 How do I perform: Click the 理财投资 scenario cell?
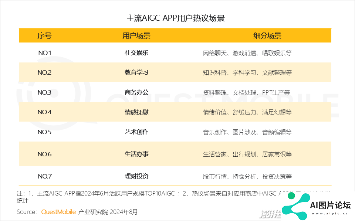point(136,176)
